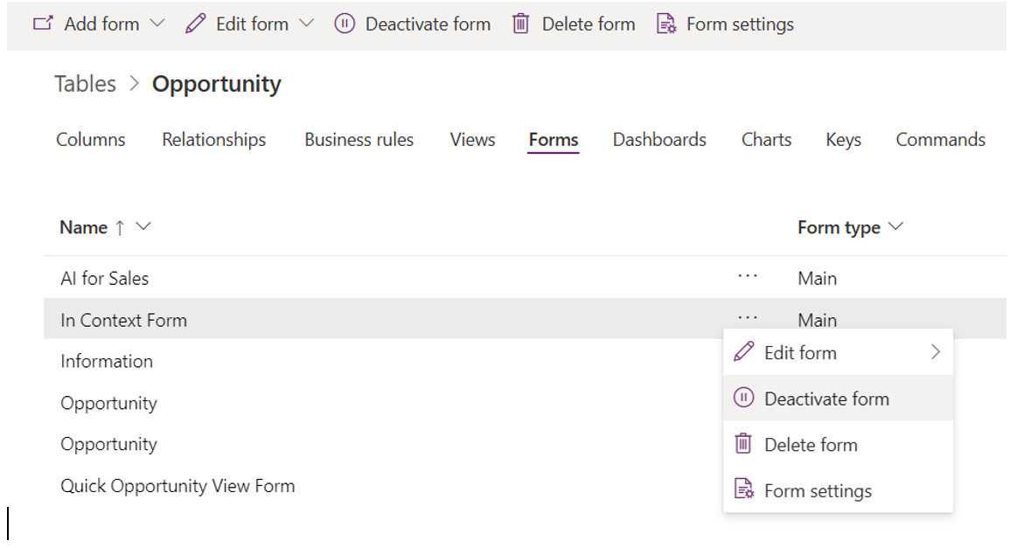
Task: Click the Tables breadcrumb link
Action: 85,83
